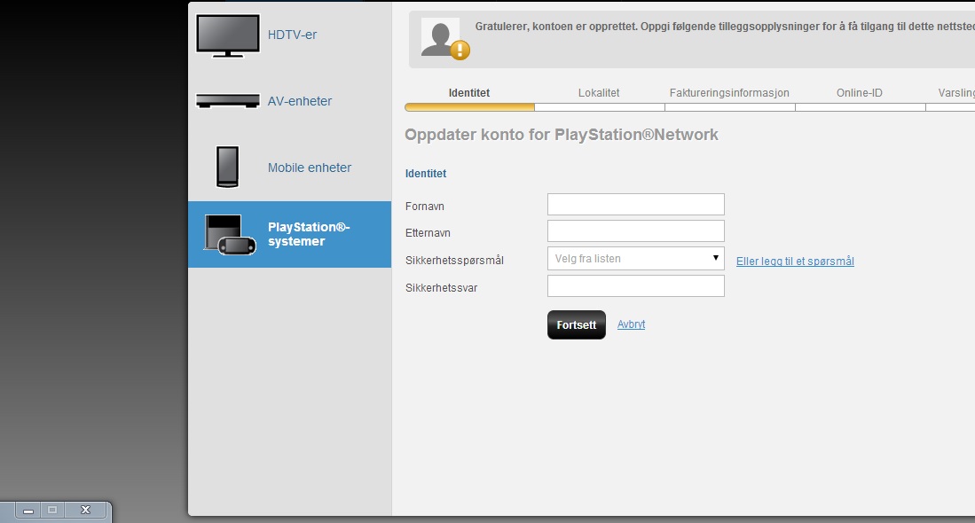This screenshot has height=523, width=975.
Task: Maximize the small background window
Action: tap(52, 510)
